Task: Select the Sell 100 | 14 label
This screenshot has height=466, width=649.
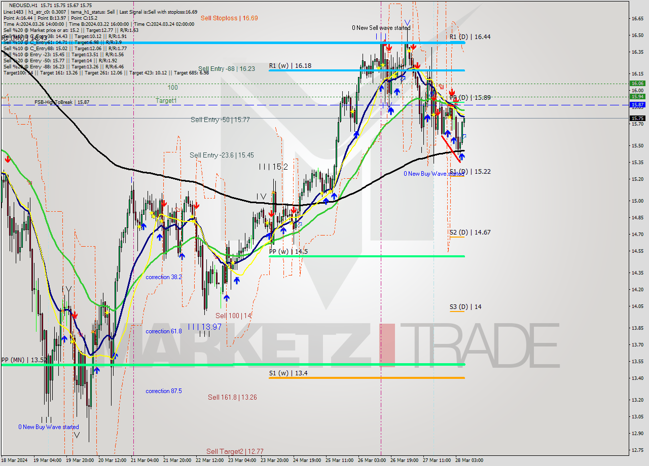Action: click(x=233, y=316)
